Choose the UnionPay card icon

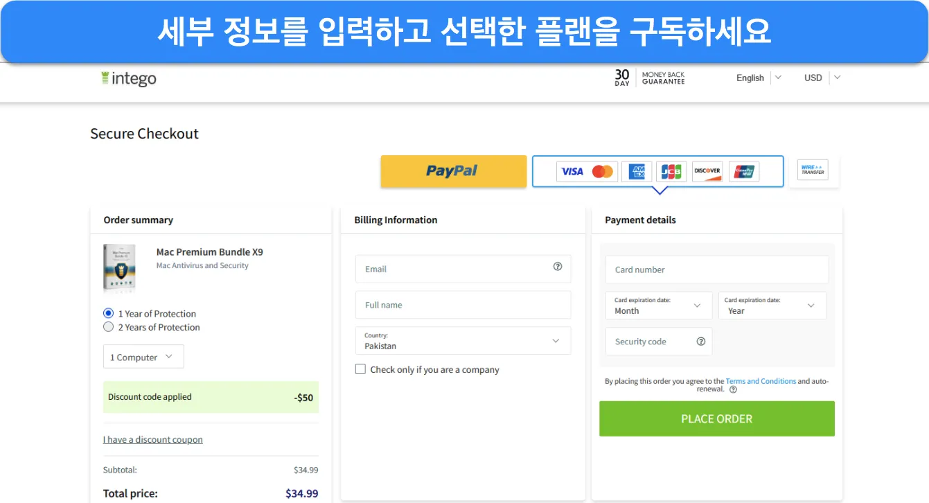point(744,171)
